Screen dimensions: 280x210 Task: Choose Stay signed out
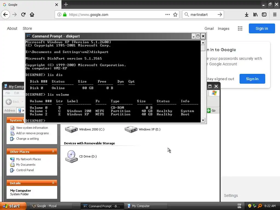tap(221, 79)
